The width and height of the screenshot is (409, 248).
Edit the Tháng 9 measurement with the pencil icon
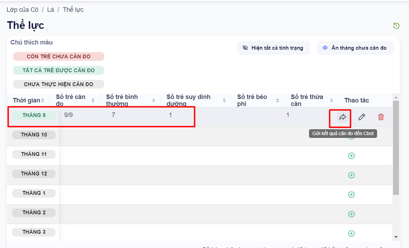tap(362, 117)
